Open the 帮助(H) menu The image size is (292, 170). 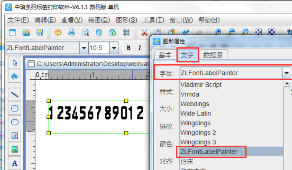(x=209, y=20)
